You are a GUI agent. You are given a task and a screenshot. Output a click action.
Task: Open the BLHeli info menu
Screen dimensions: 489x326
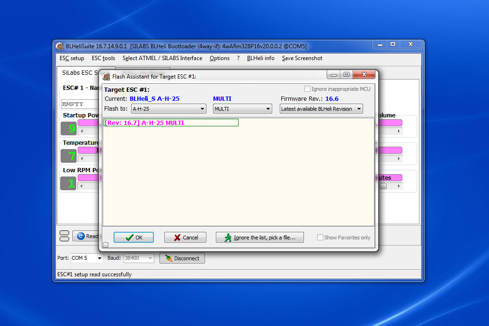[x=261, y=58]
